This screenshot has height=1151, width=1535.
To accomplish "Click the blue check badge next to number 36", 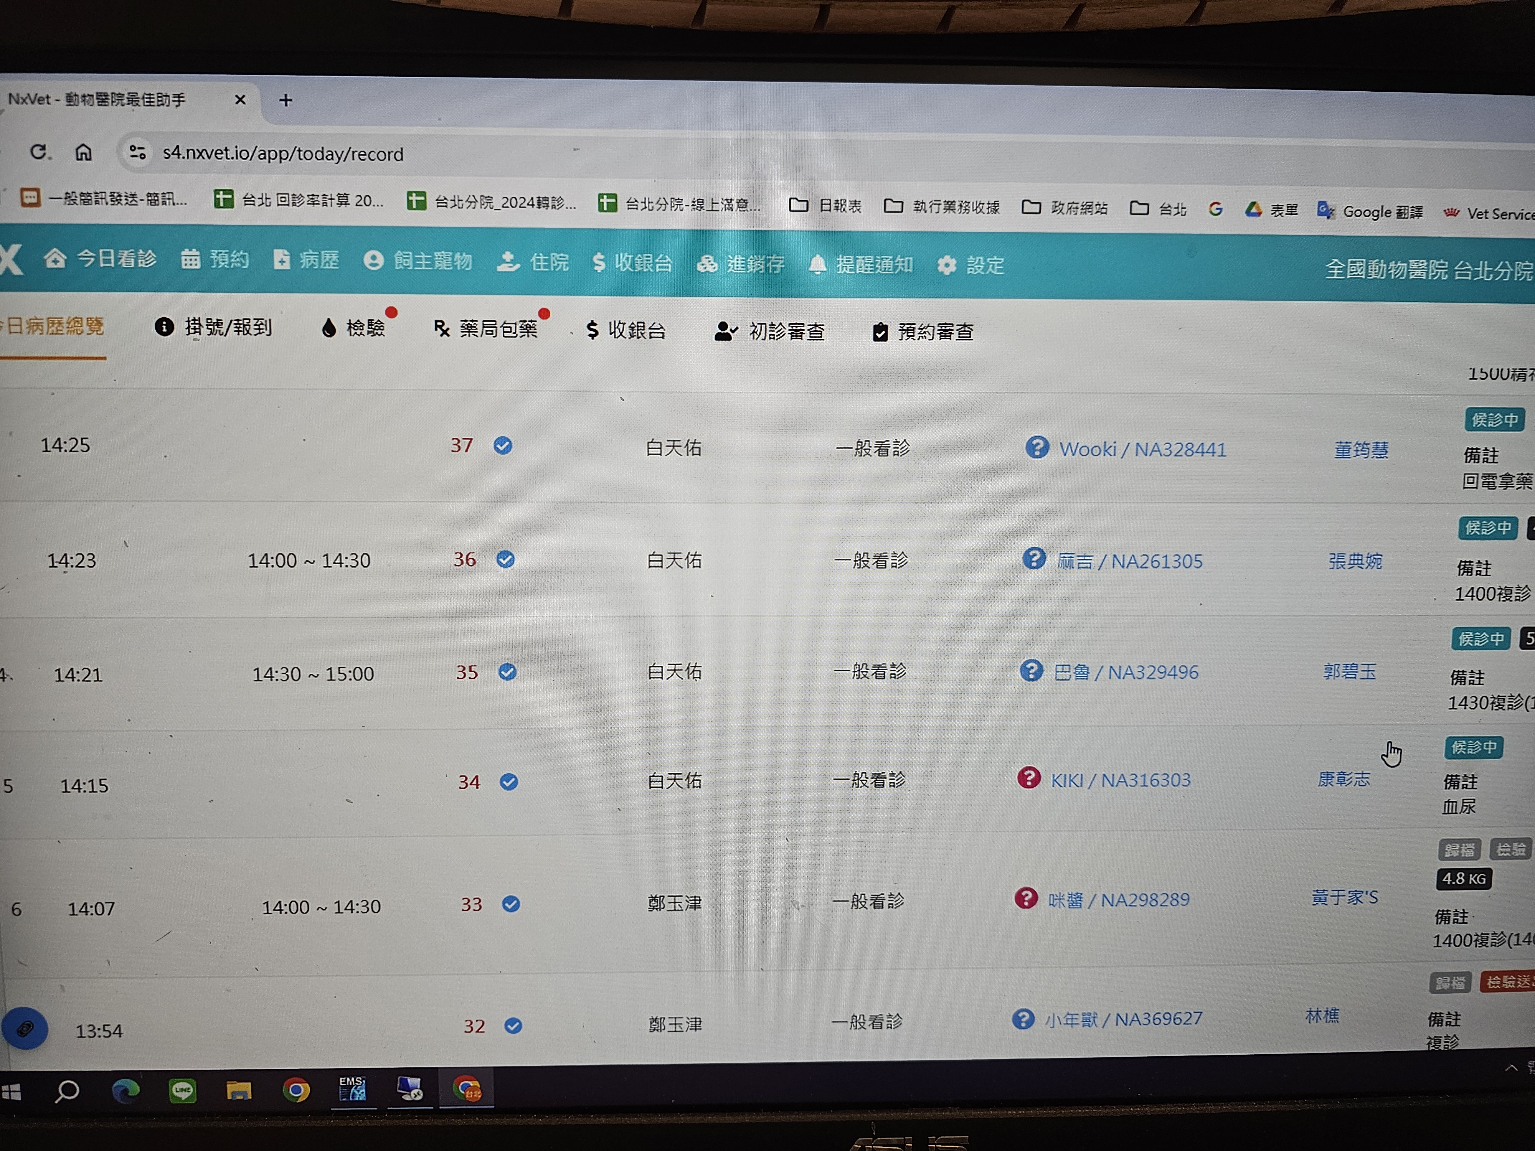I will pyautogui.click(x=505, y=559).
